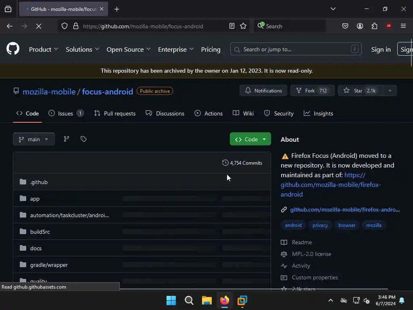The height and width of the screenshot is (310, 413).
Task: Select the browser topic tag
Action: pos(346,225)
